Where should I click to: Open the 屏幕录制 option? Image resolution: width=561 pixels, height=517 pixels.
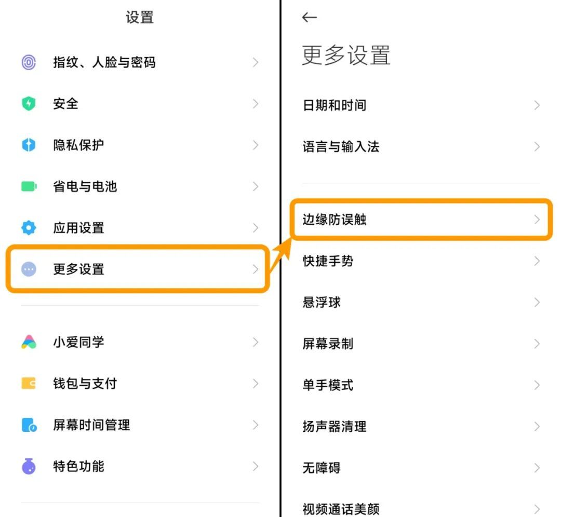click(x=328, y=344)
